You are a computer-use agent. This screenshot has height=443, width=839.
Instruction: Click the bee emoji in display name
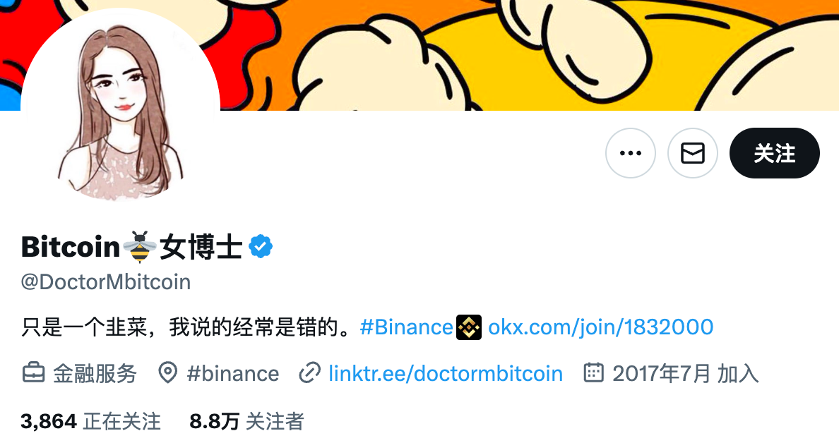[x=140, y=247]
